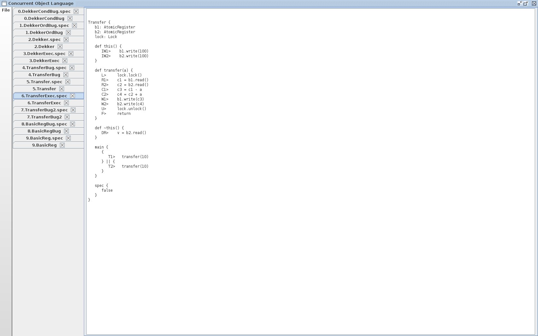Image resolution: width=538 pixels, height=336 pixels.
Task: Close the 0.DekkerCondBug.spec tab
Action: coord(76,11)
